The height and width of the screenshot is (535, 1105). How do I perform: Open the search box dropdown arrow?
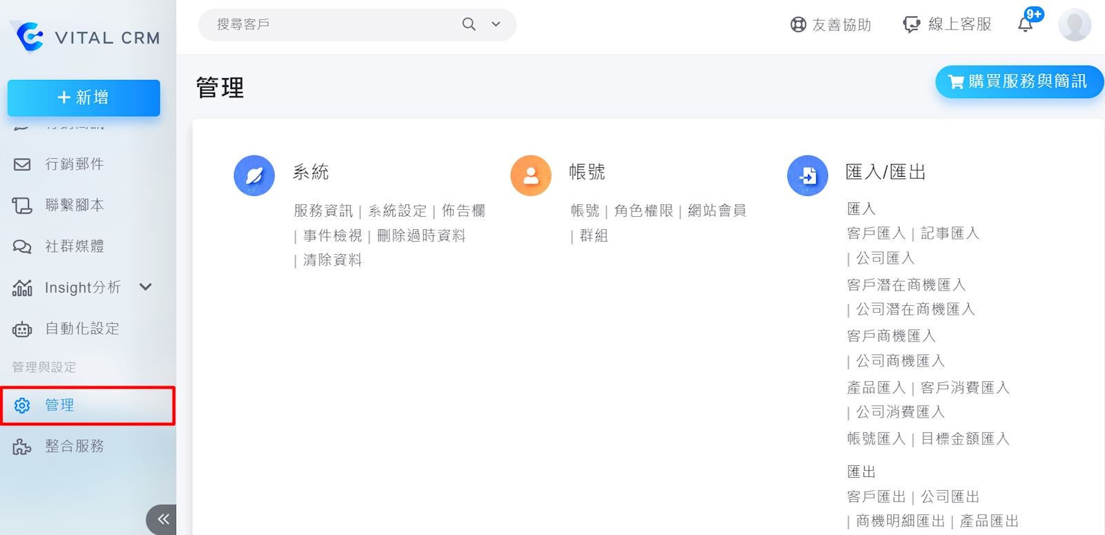[496, 24]
